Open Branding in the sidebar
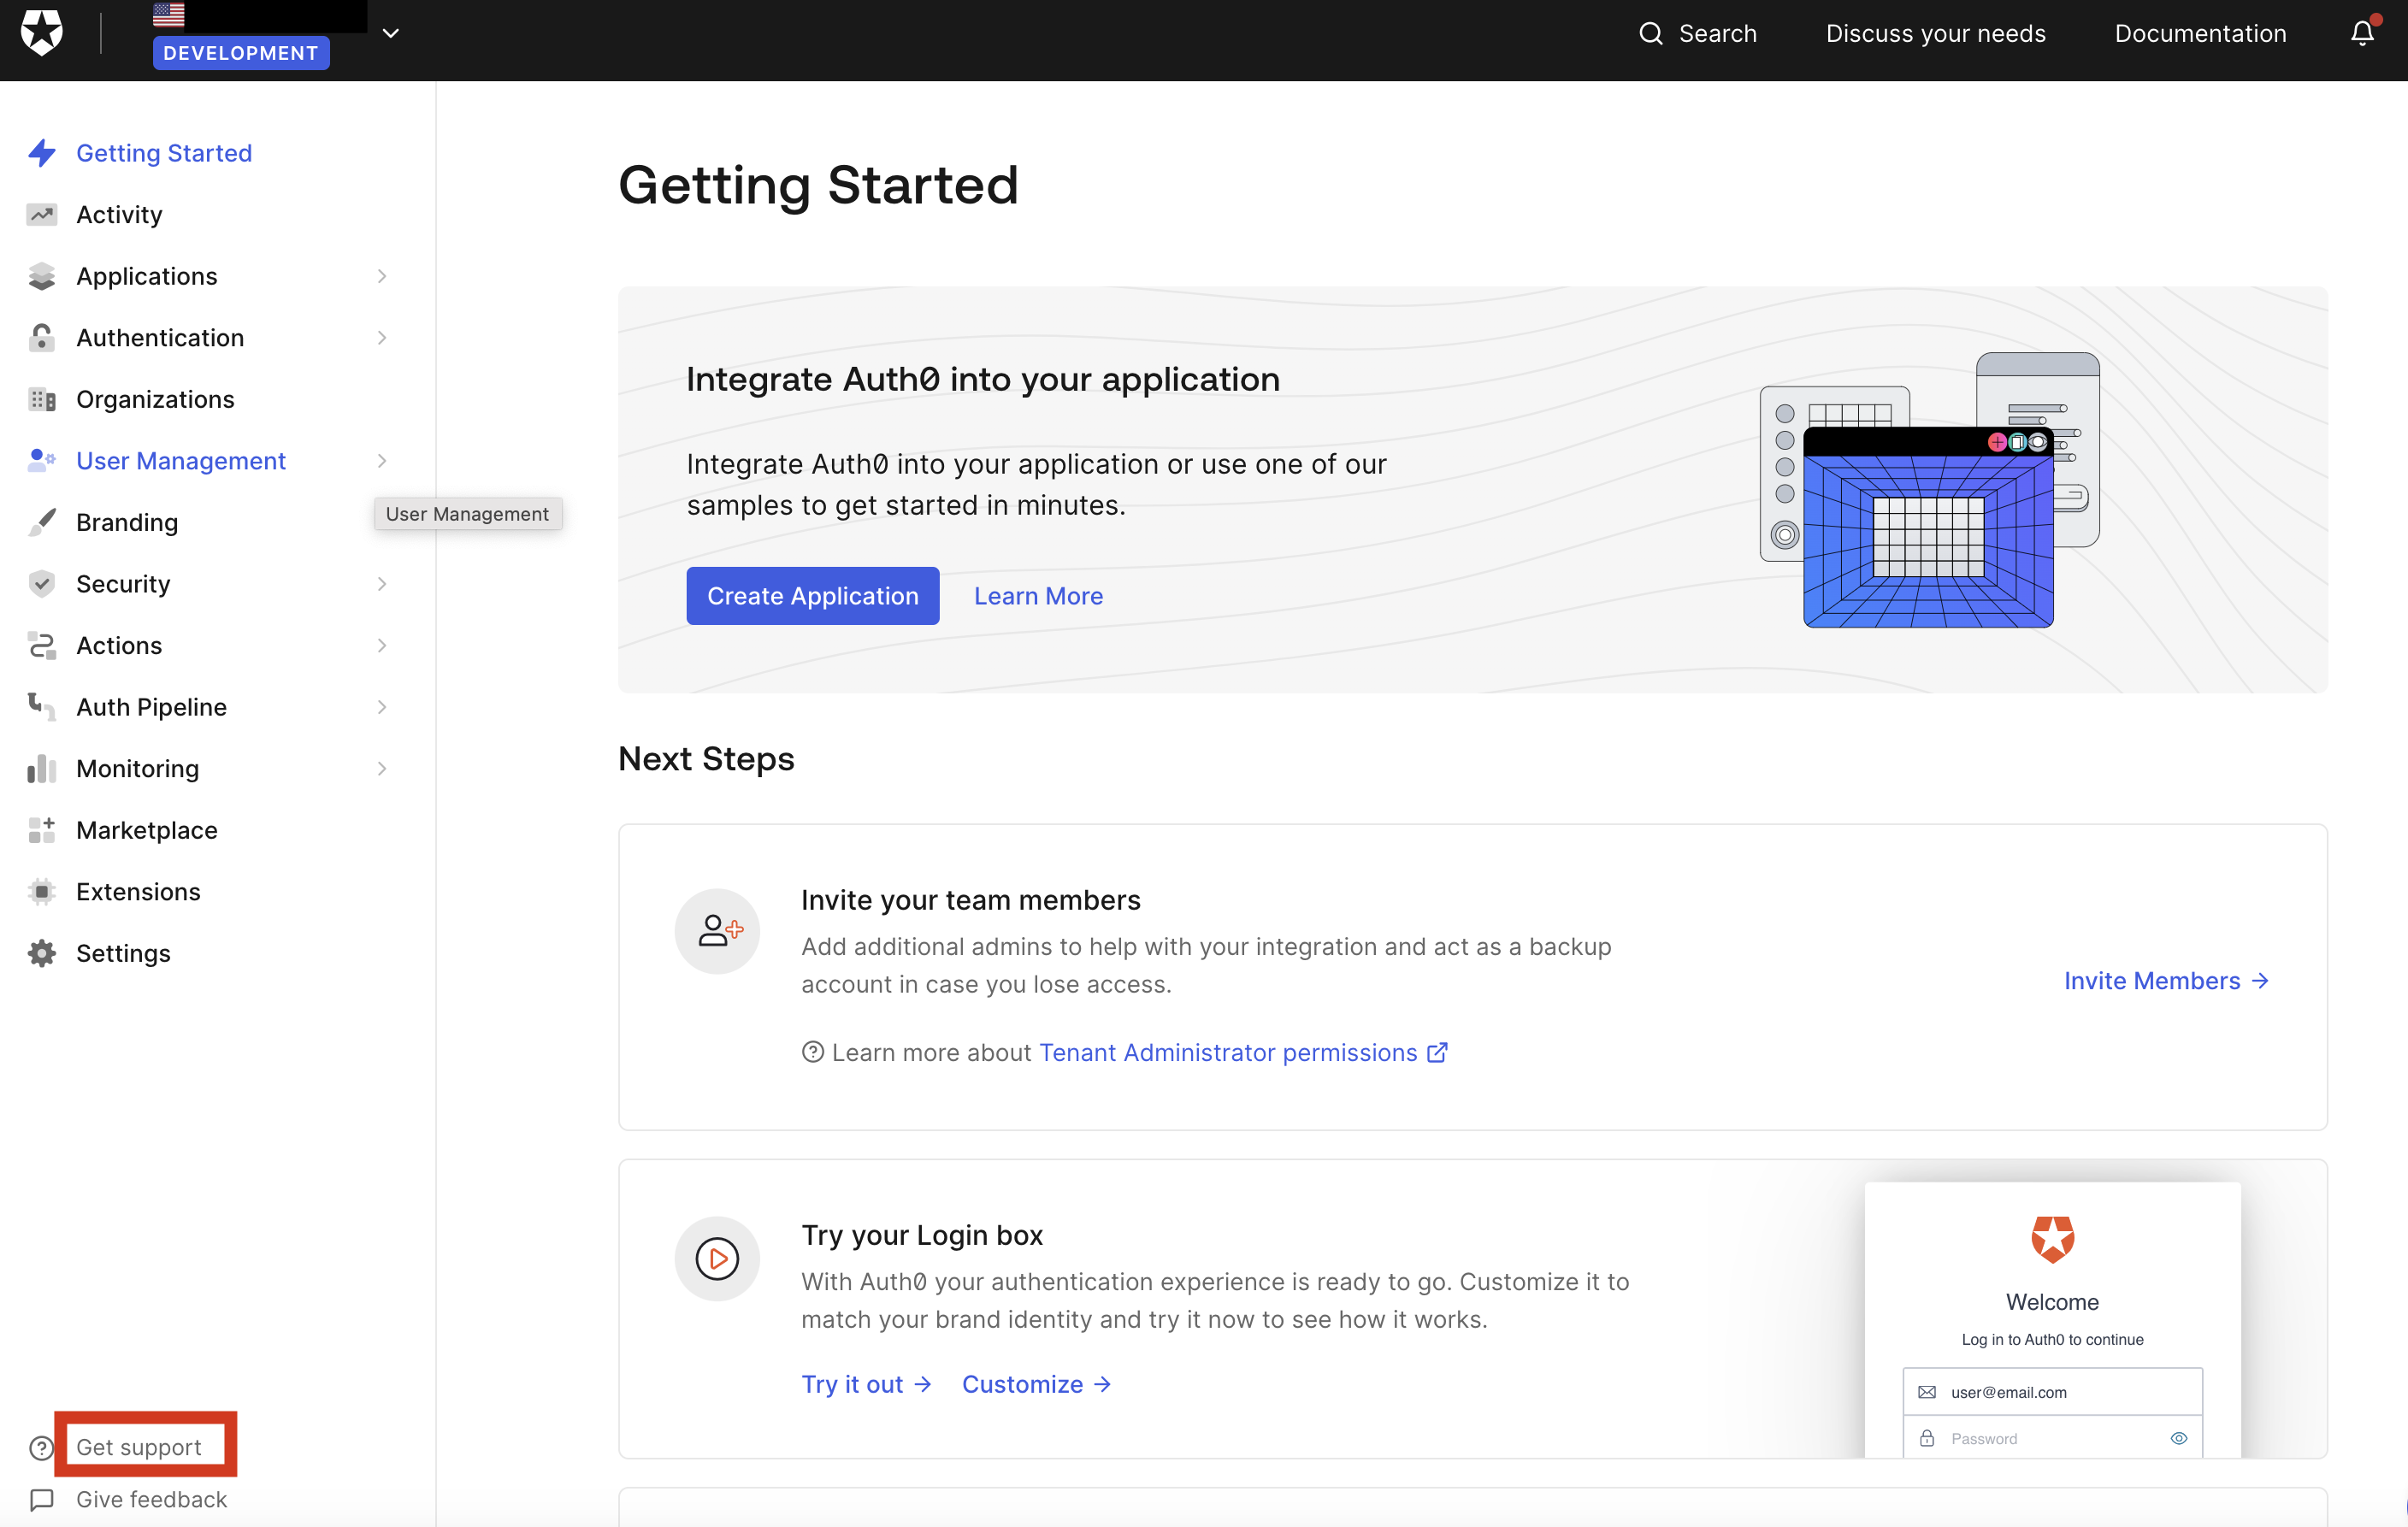Screen dimensions: 2408x1527 coord(127,522)
